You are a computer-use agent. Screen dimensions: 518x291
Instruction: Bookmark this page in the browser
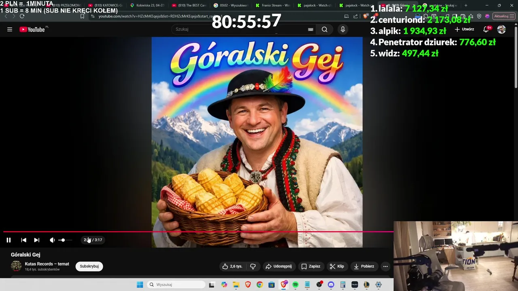82,16
